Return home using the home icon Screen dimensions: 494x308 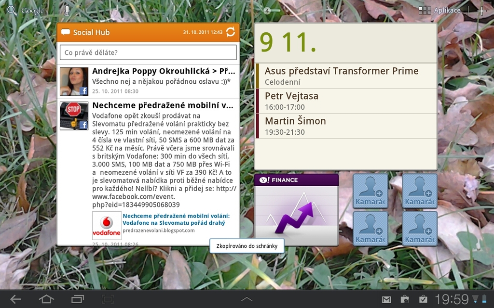point(46,298)
